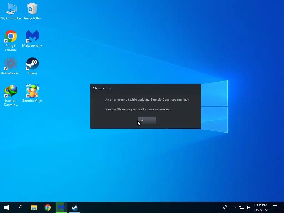Open network status tray icon
The width and height of the screenshot is (284, 213).
coord(242,207)
